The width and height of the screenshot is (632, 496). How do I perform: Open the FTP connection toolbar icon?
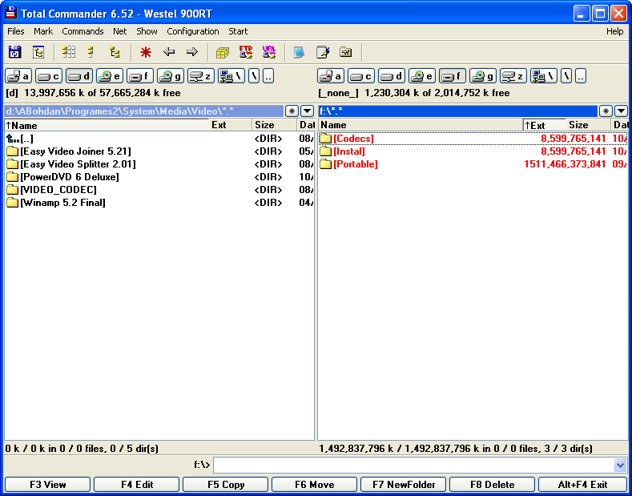coord(246,52)
